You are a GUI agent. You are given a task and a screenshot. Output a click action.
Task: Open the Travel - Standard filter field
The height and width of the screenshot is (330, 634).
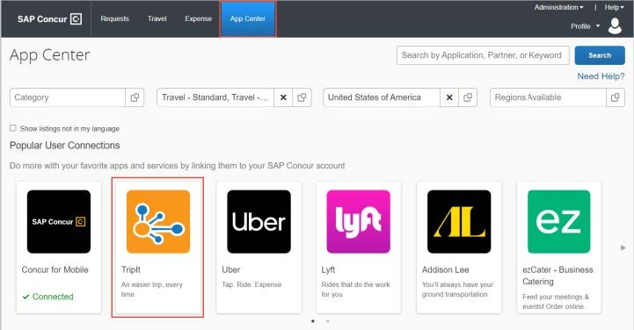(215, 97)
